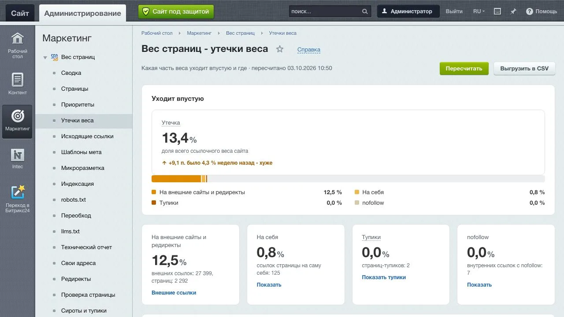Click the Пересчитать button
Viewport: 564px width, 317px height.
[x=464, y=69]
